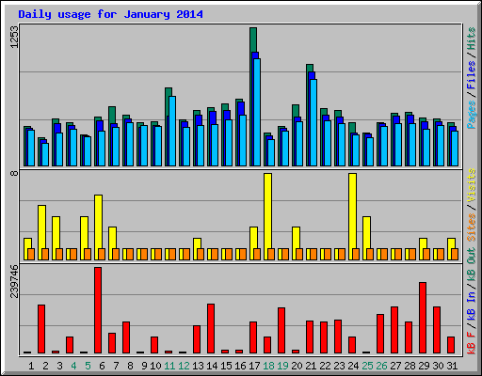
Task: Click the red kB bar for day 2
Action: [x=41, y=329]
